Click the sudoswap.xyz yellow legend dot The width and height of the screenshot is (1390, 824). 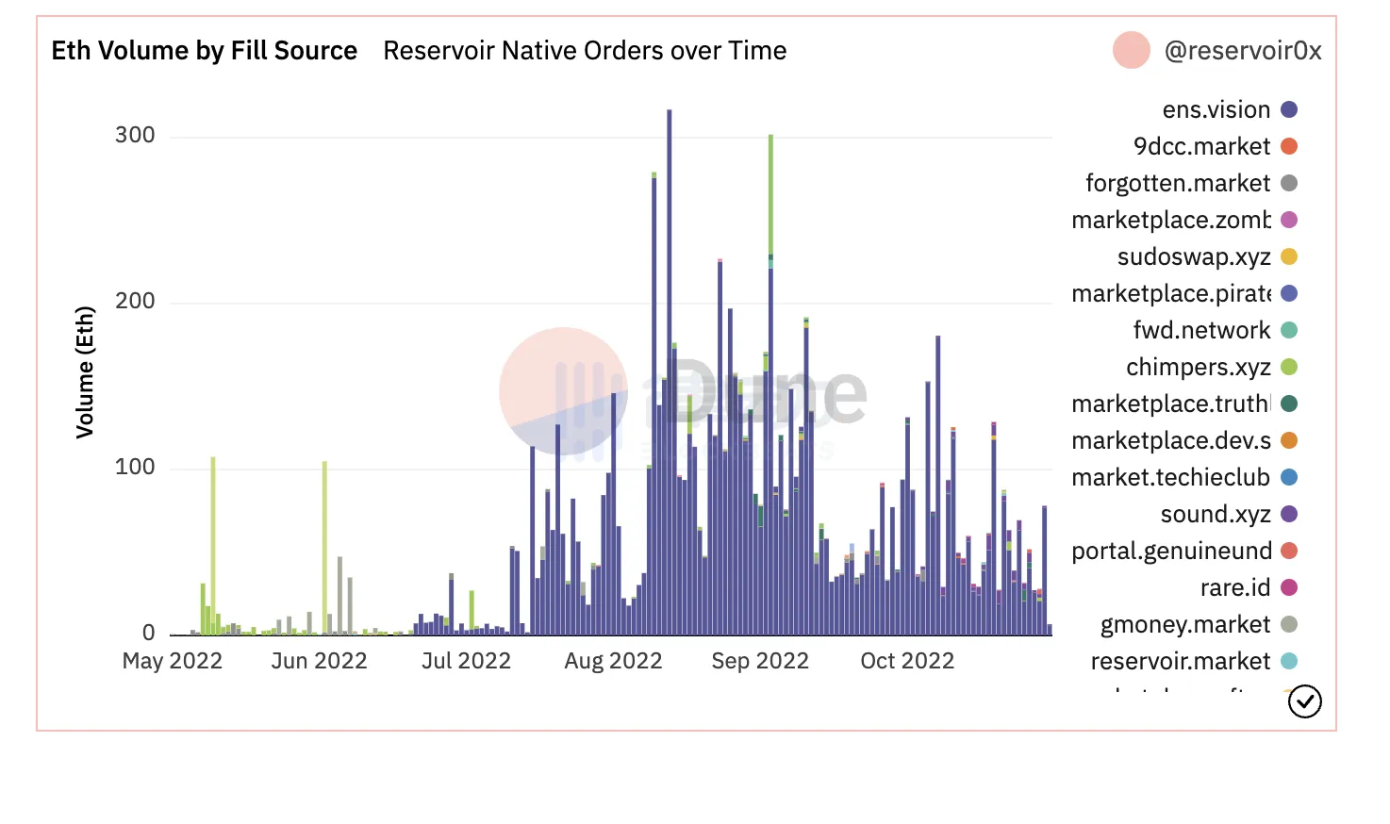click(1289, 257)
